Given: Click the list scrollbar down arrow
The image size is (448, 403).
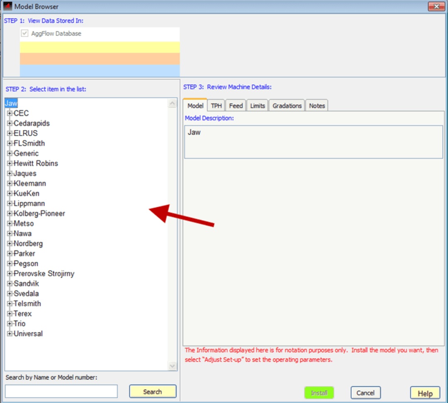Looking at the screenshot, I should point(173,366).
